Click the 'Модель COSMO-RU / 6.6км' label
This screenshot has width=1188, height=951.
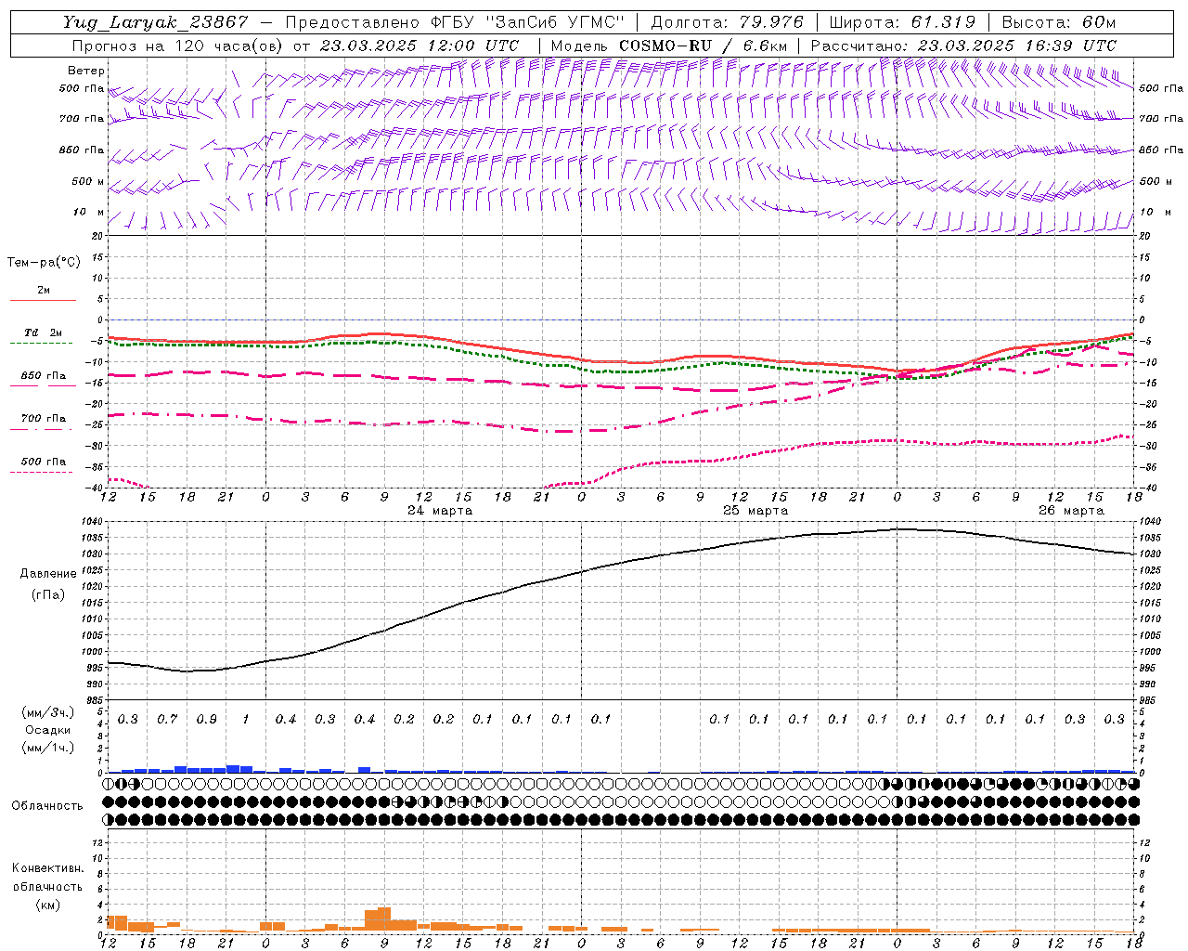click(x=669, y=46)
